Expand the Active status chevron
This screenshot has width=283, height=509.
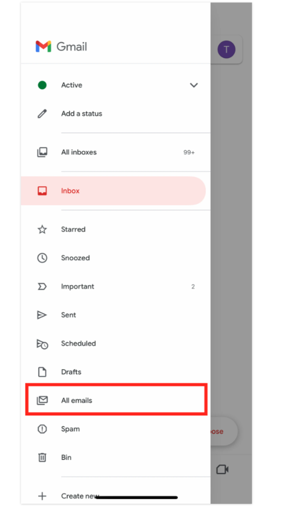click(x=193, y=85)
